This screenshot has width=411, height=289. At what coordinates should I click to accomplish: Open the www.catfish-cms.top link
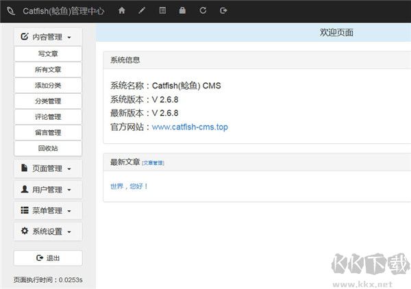(190, 127)
